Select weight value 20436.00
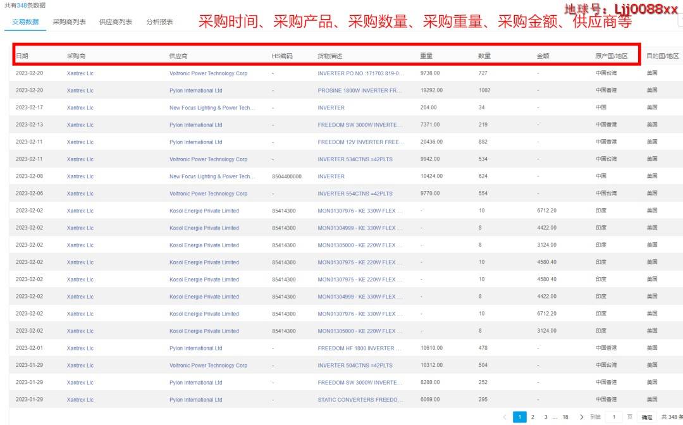683x425 pixels. pyautogui.click(x=431, y=142)
